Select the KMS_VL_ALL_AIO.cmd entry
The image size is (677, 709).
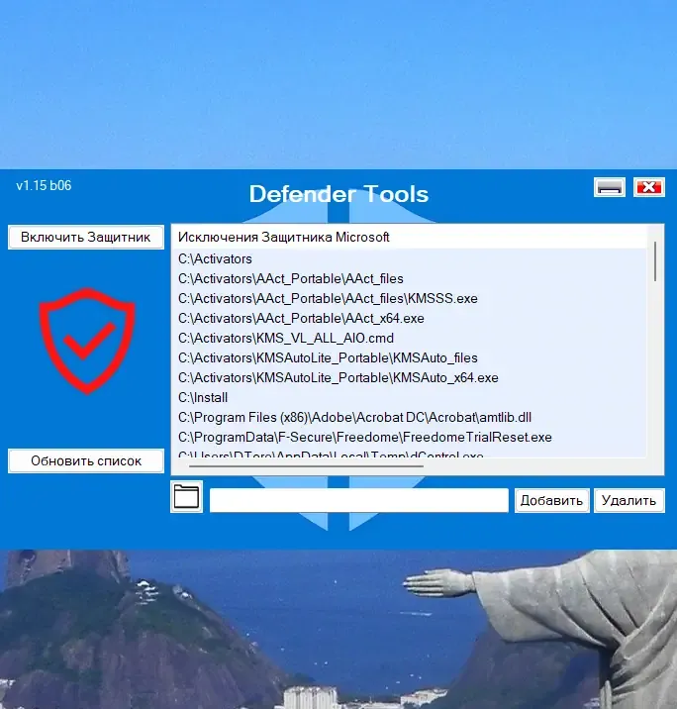(x=286, y=339)
